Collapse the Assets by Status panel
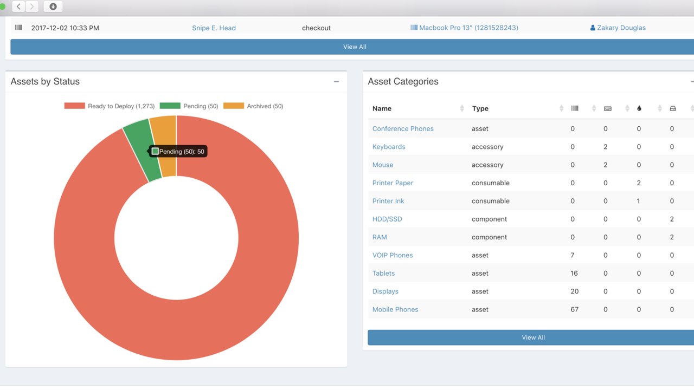 pyautogui.click(x=336, y=82)
